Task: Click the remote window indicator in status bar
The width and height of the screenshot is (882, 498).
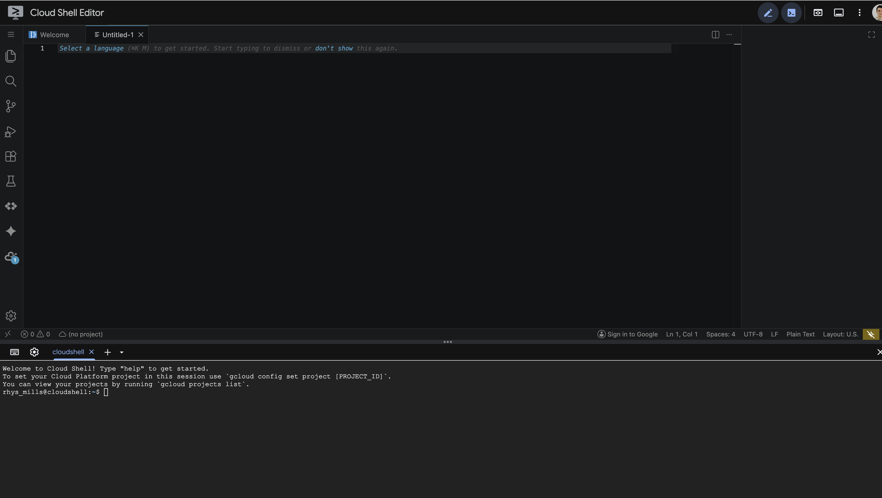Action: (x=8, y=334)
